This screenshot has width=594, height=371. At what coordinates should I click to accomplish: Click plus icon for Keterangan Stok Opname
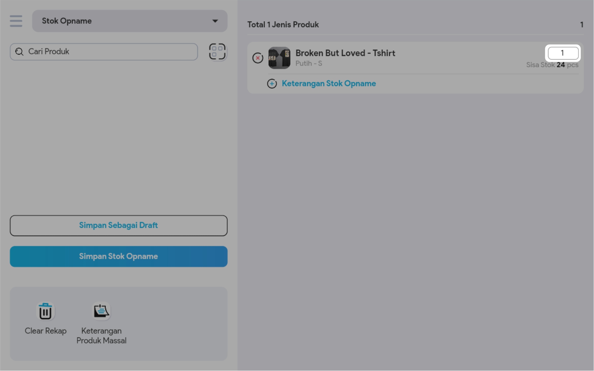click(x=272, y=84)
